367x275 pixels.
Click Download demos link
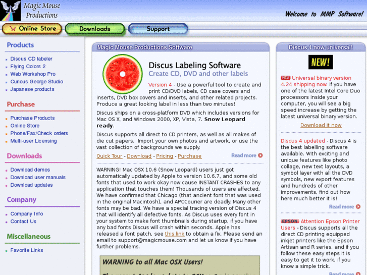pos(30,170)
